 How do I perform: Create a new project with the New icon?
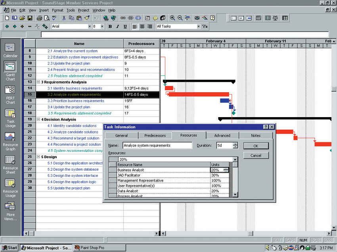[x=7, y=18]
